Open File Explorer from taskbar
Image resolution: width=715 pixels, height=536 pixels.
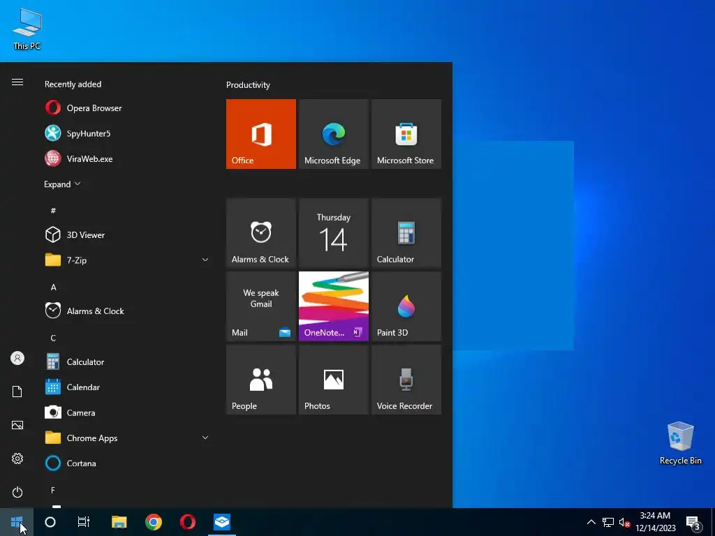tap(119, 522)
